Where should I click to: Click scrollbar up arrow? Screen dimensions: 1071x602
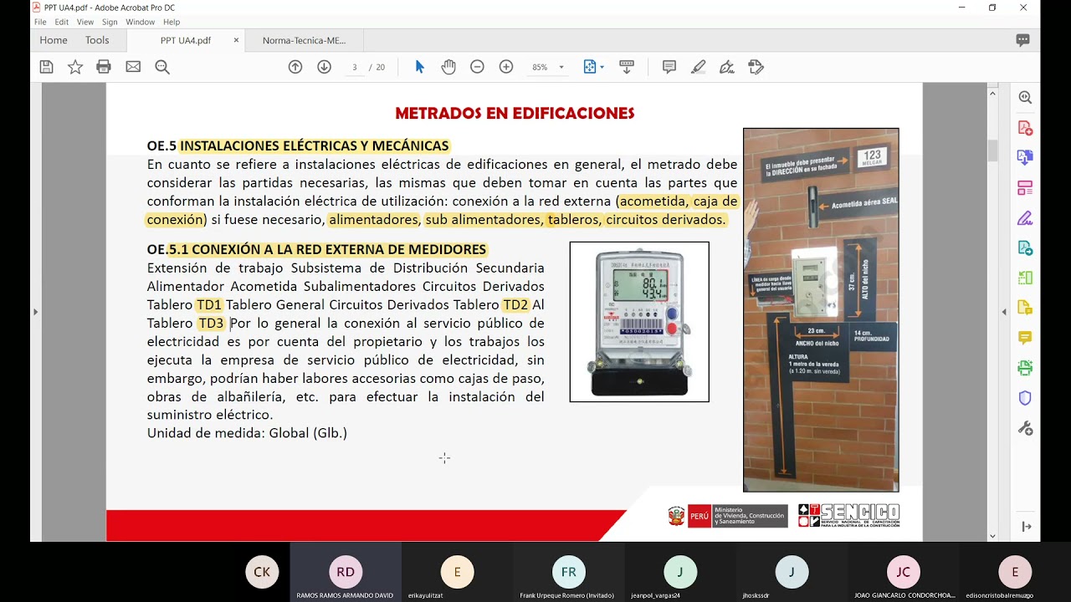click(x=993, y=94)
